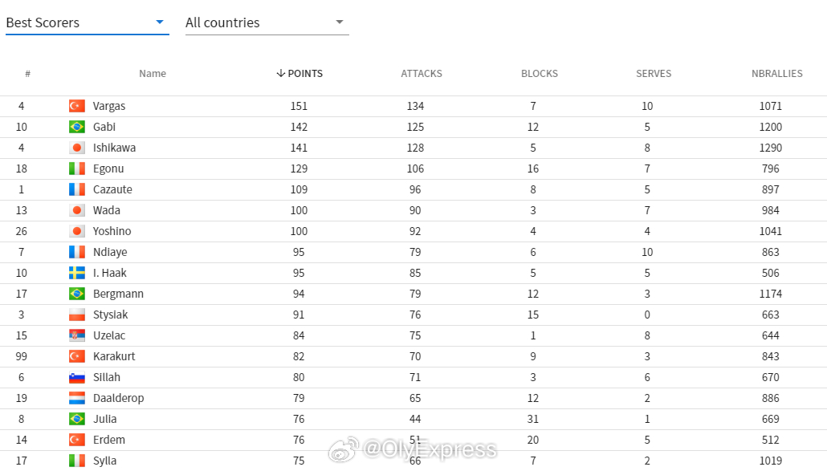The height and width of the screenshot is (471, 827).
Task: Open the Best Scorers dropdown
Action: point(87,22)
